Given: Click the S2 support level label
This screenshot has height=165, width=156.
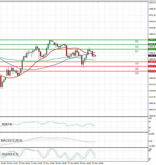Looking at the screenshot, I should 136,69.
